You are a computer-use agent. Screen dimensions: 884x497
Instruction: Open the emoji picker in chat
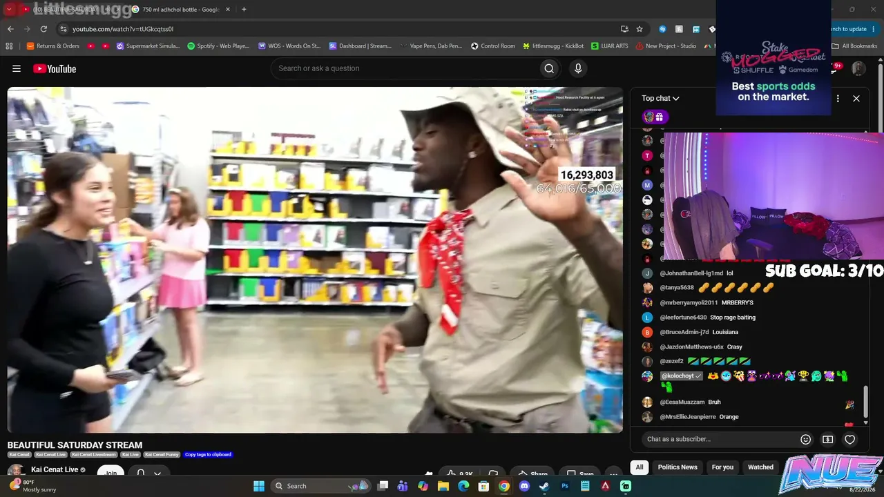[x=805, y=439]
